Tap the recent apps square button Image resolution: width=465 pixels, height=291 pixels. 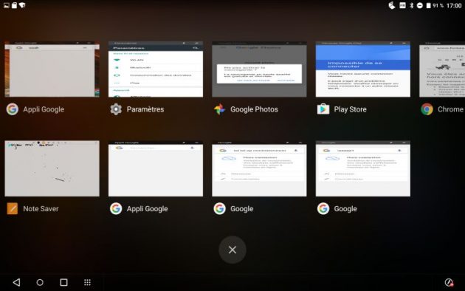[63, 282]
